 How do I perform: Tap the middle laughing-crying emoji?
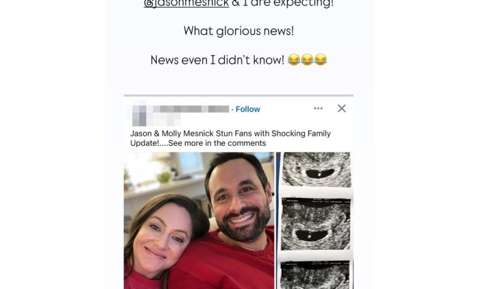click(307, 60)
